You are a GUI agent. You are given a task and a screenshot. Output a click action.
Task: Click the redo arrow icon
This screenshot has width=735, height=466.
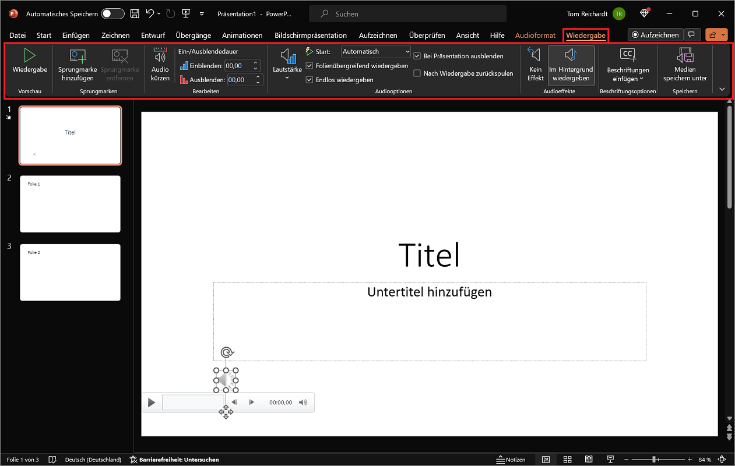(170, 13)
